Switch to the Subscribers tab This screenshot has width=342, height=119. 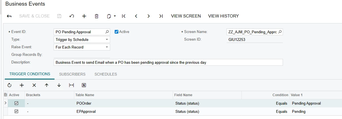click(72, 74)
